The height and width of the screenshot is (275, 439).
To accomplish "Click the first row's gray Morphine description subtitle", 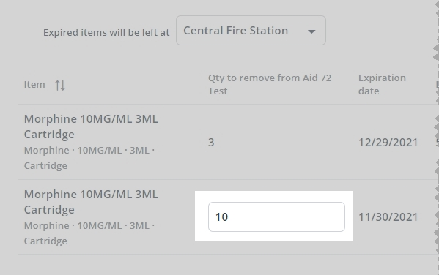I will click(89, 158).
